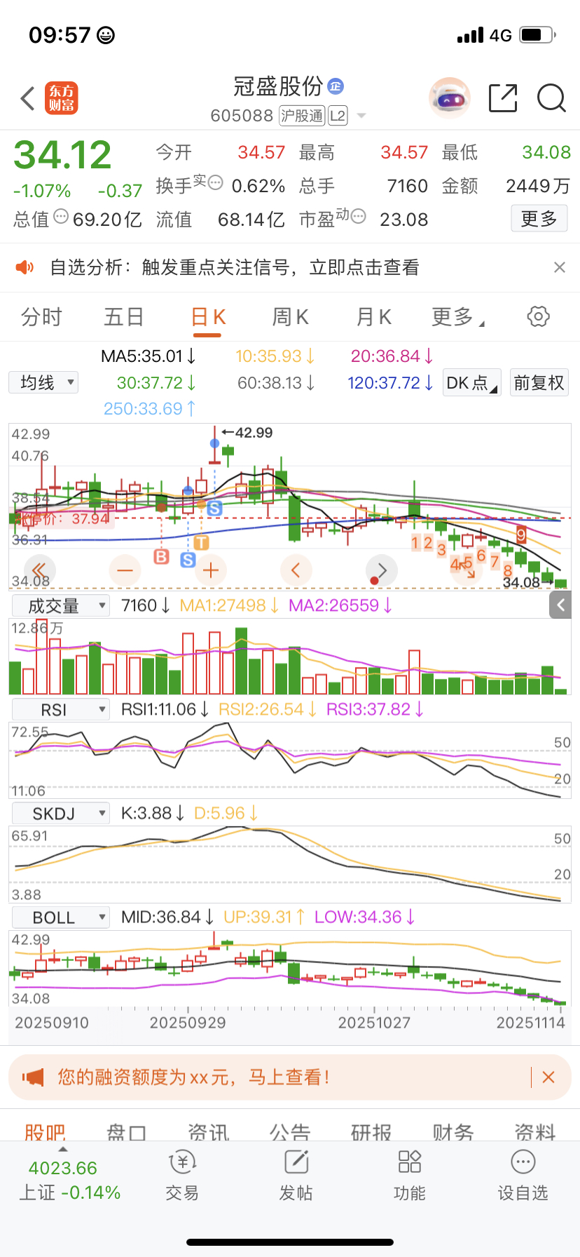Tap the 42.99 high price label
Viewport: 580px width, 1257px height.
247,433
